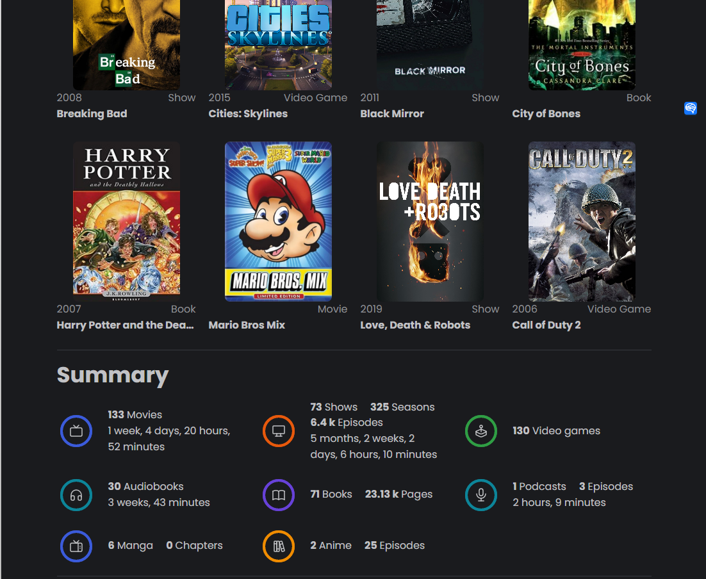
Task: Open the City of Bones book cover
Action: click(x=582, y=45)
